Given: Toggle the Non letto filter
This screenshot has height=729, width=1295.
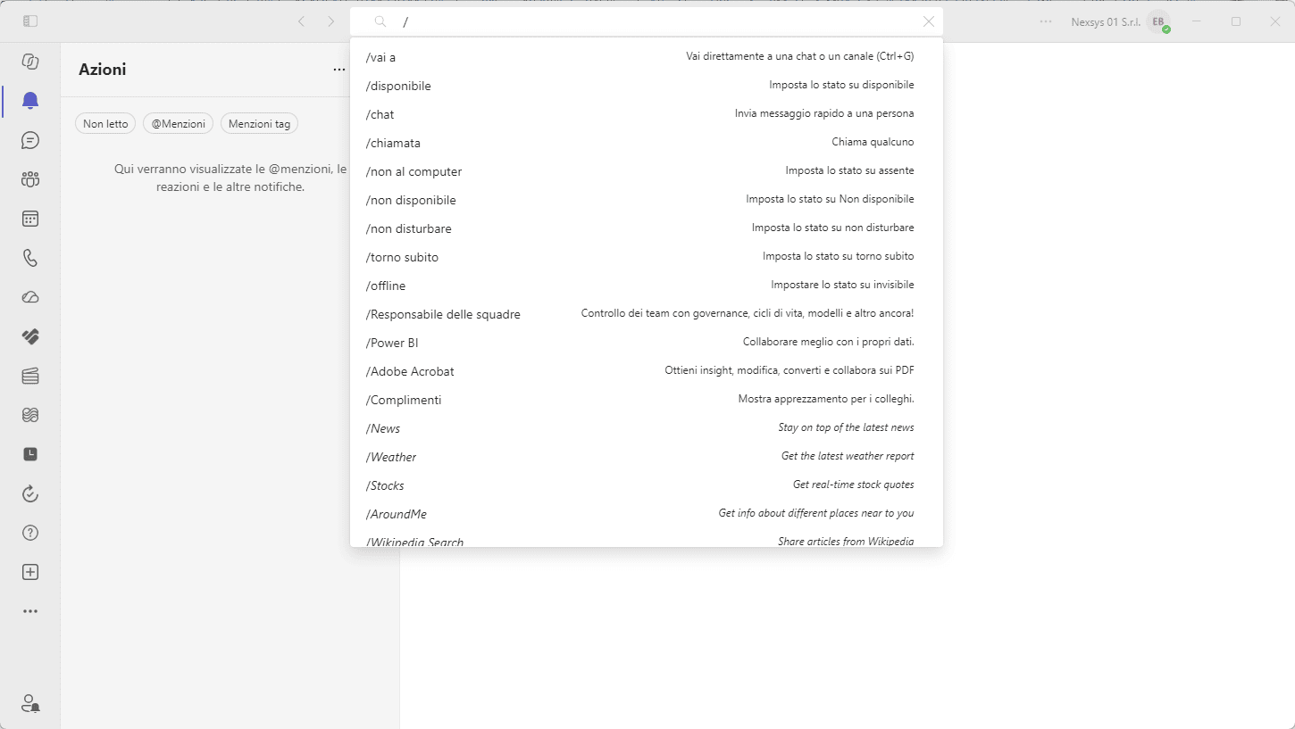Looking at the screenshot, I should (105, 124).
